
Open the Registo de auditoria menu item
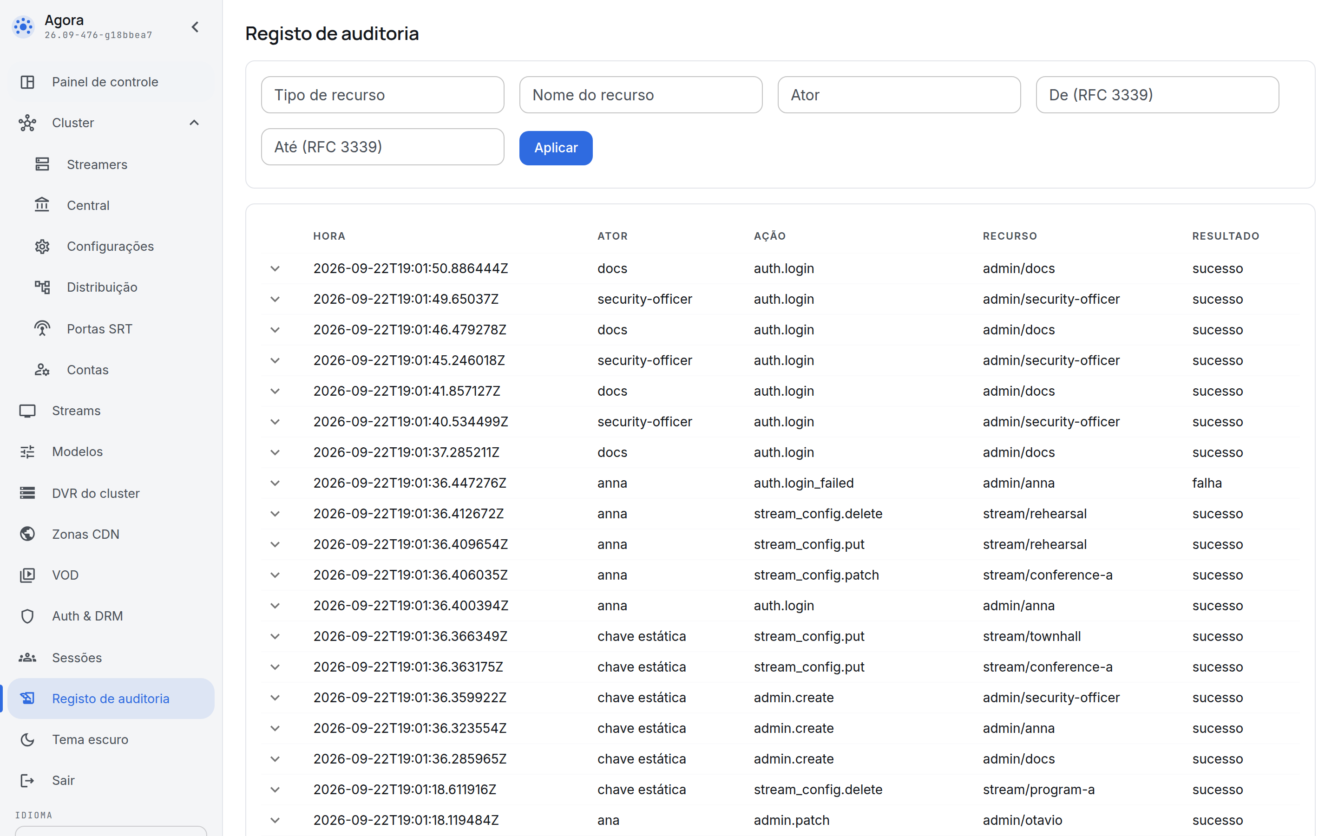click(x=111, y=699)
